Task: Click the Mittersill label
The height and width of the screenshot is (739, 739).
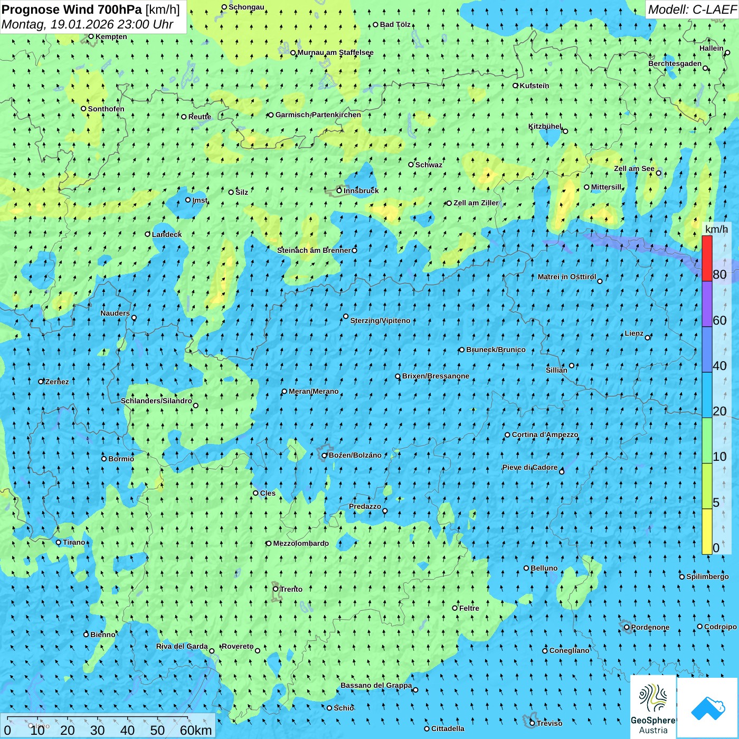Action: pyautogui.click(x=607, y=187)
